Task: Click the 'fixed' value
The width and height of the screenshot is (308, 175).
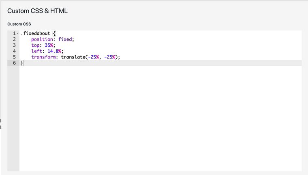Action: (x=66, y=39)
